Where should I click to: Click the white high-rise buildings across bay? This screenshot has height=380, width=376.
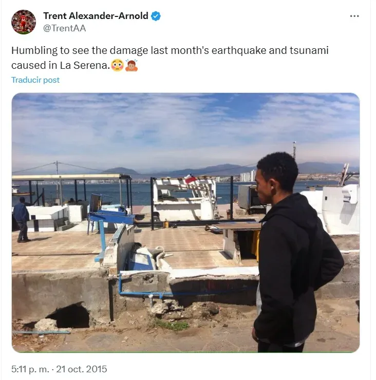248,176
